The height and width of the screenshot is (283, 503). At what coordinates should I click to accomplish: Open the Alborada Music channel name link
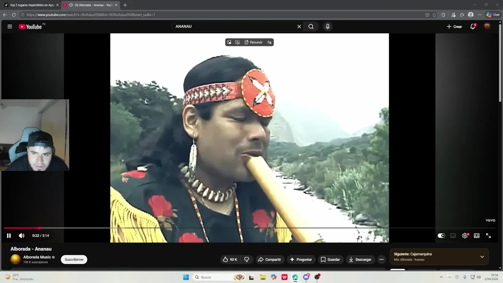(37, 257)
